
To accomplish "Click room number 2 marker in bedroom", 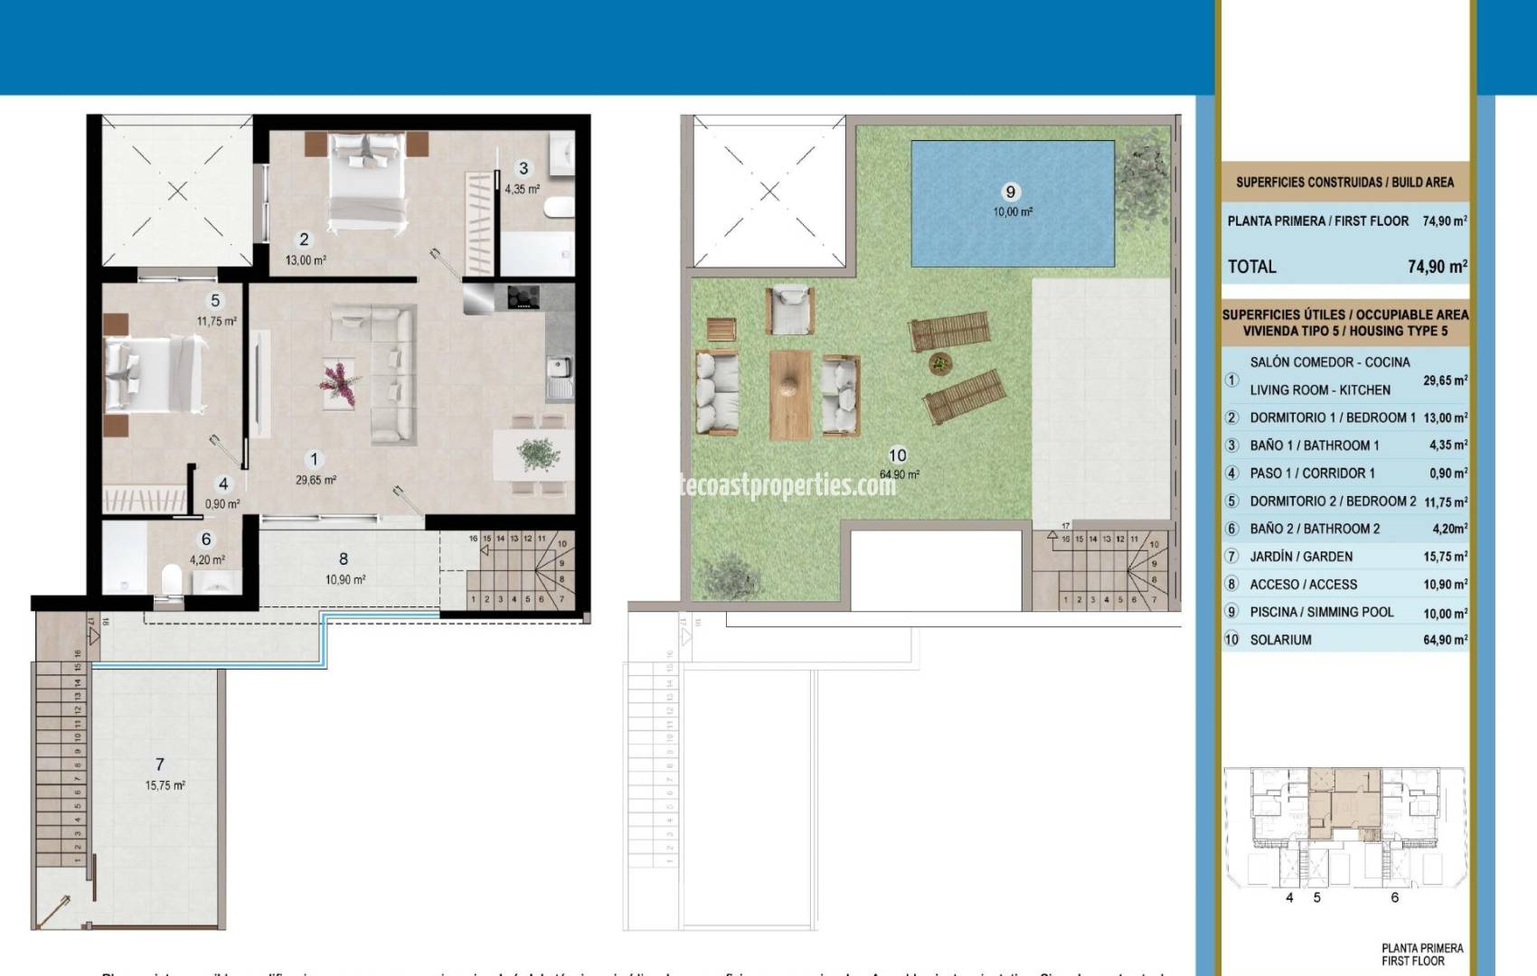I will [x=304, y=239].
